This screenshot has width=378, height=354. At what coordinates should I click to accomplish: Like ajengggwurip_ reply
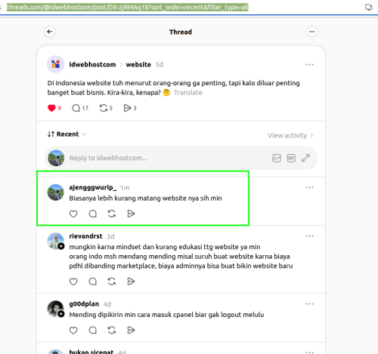(73, 214)
